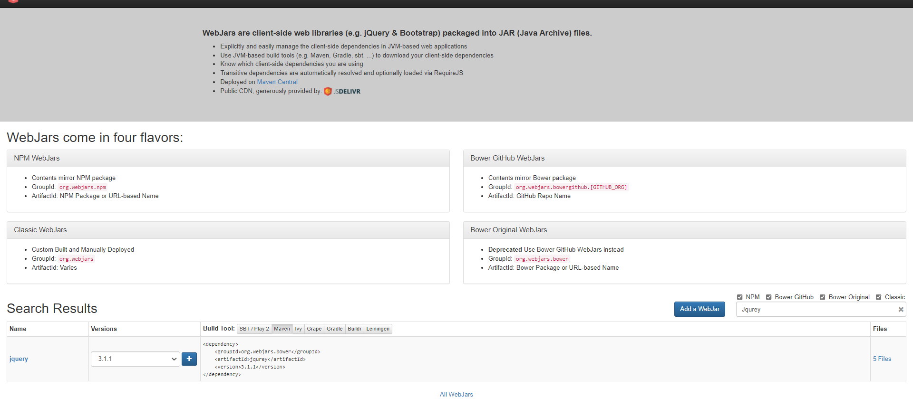Click the blue plus button next to version 3.1.1
This screenshot has width=913, height=407.
point(189,359)
